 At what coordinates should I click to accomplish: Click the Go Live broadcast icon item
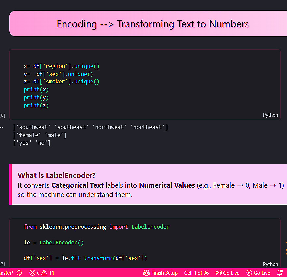[227, 273]
